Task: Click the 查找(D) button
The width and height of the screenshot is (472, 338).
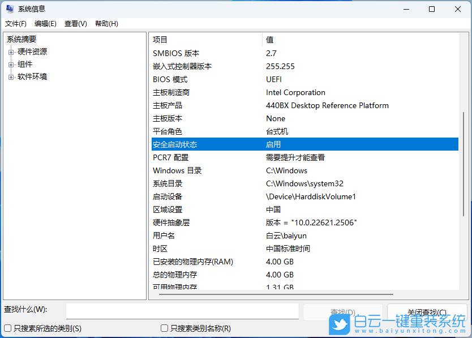Action: [342, 311]
